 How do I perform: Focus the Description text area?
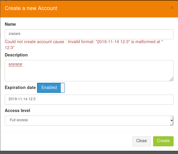click(89, 71)
